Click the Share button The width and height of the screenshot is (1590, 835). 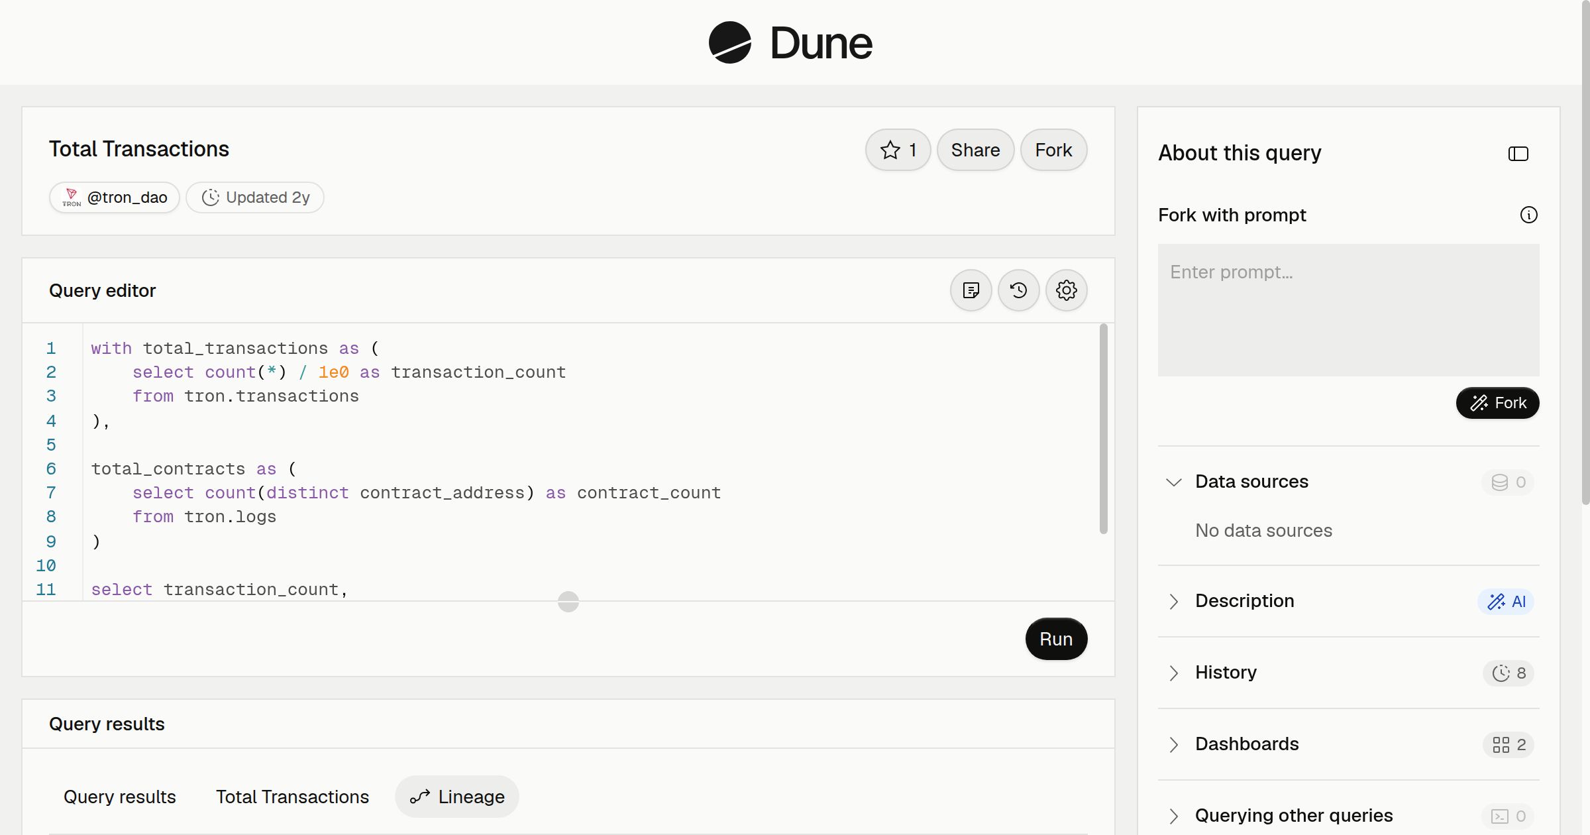click(x=975, y=150)
